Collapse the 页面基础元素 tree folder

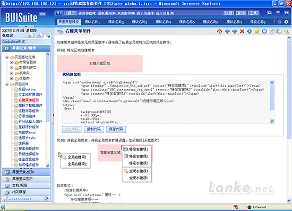[7, 57]
